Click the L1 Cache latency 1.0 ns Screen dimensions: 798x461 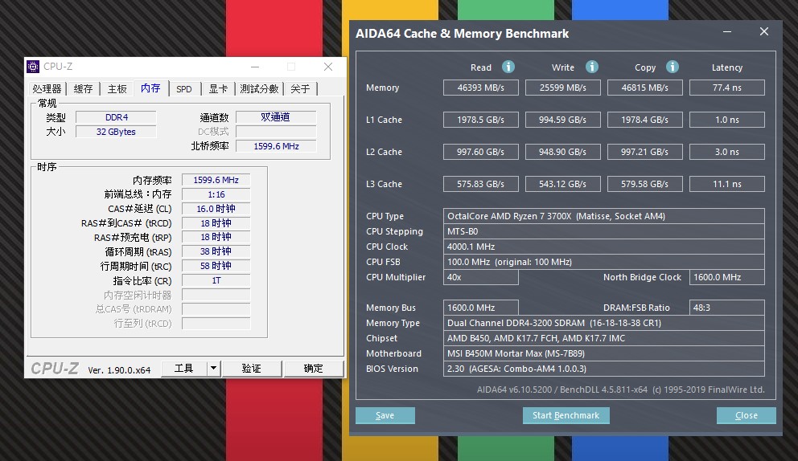click(726, 120)
